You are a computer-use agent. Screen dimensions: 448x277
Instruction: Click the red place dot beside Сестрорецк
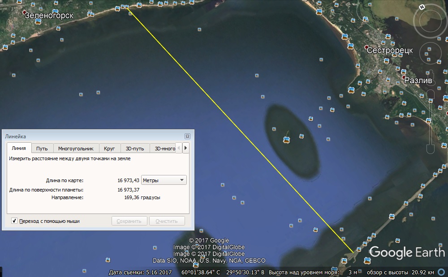point(366,47)
